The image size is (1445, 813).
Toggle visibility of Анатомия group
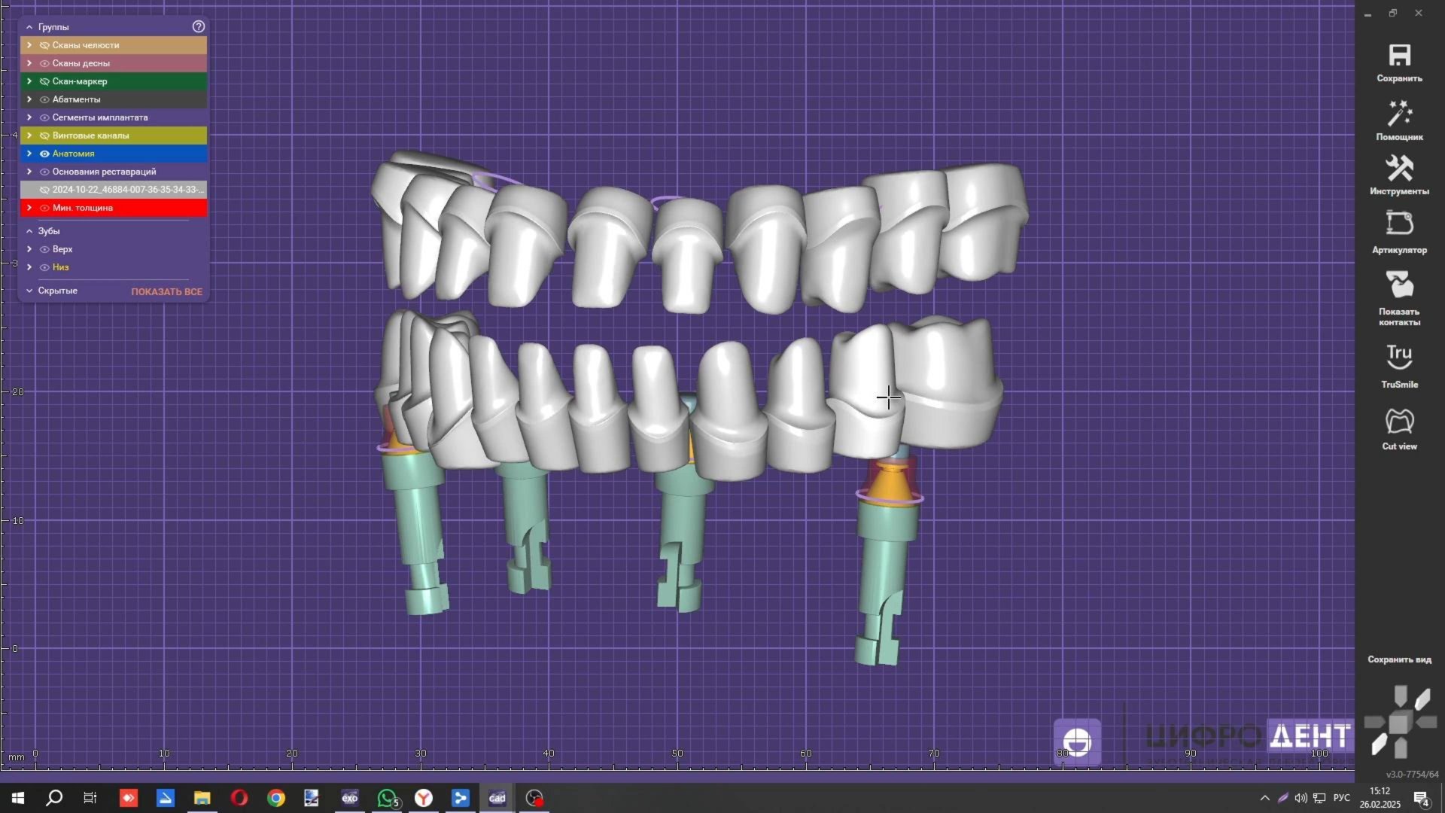coord(44,154)
